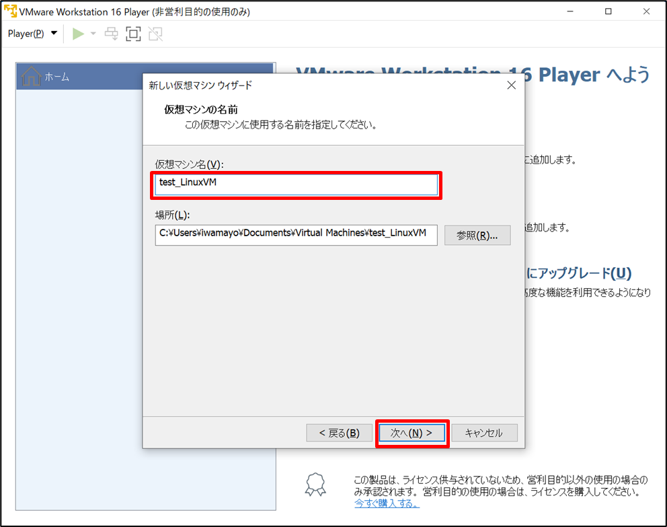Click the キャンセル button
The height and width of the screenshot is (527, 667).
[x=484, y=433]
